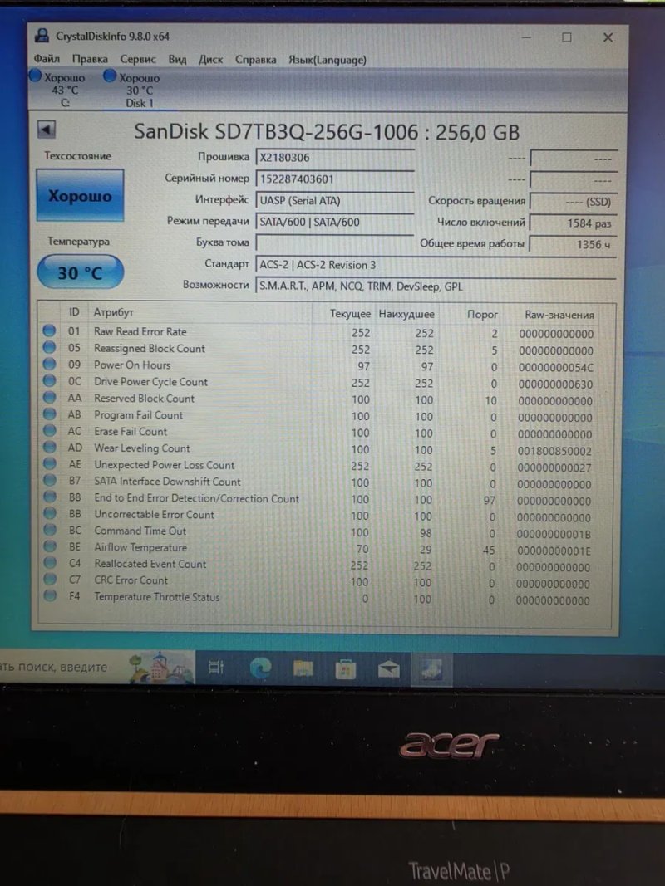Click the 30 °C temperature button

tap(80, 272)
